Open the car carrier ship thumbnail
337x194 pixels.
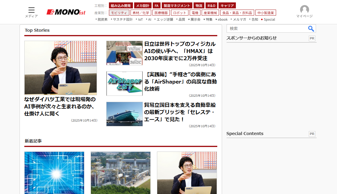tap(124, 114)
